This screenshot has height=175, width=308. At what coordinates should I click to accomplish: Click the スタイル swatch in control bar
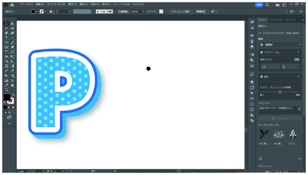coord(161,12)
